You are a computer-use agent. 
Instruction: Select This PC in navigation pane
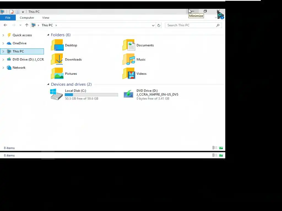pos(22,51)
